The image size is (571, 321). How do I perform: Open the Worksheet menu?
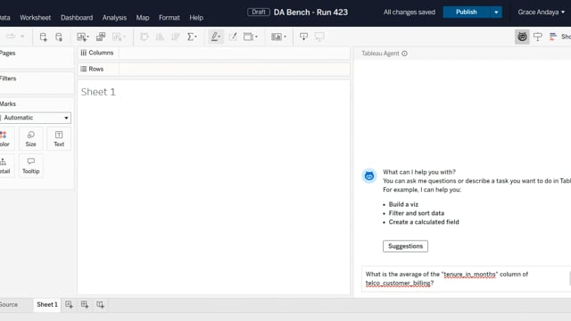[36, 18]
